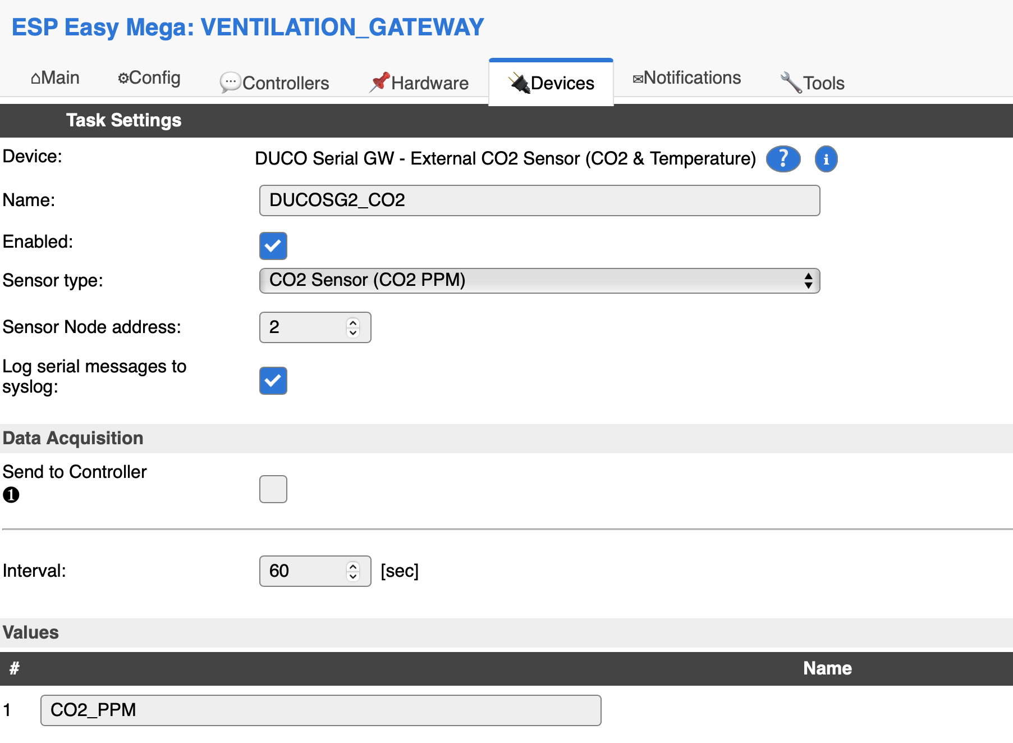
Task: Uncheck Log serial messages to syslog
Action: [273, 381]
